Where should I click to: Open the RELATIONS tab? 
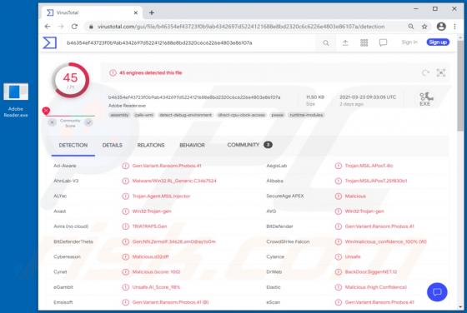click(x=151, y=145)
